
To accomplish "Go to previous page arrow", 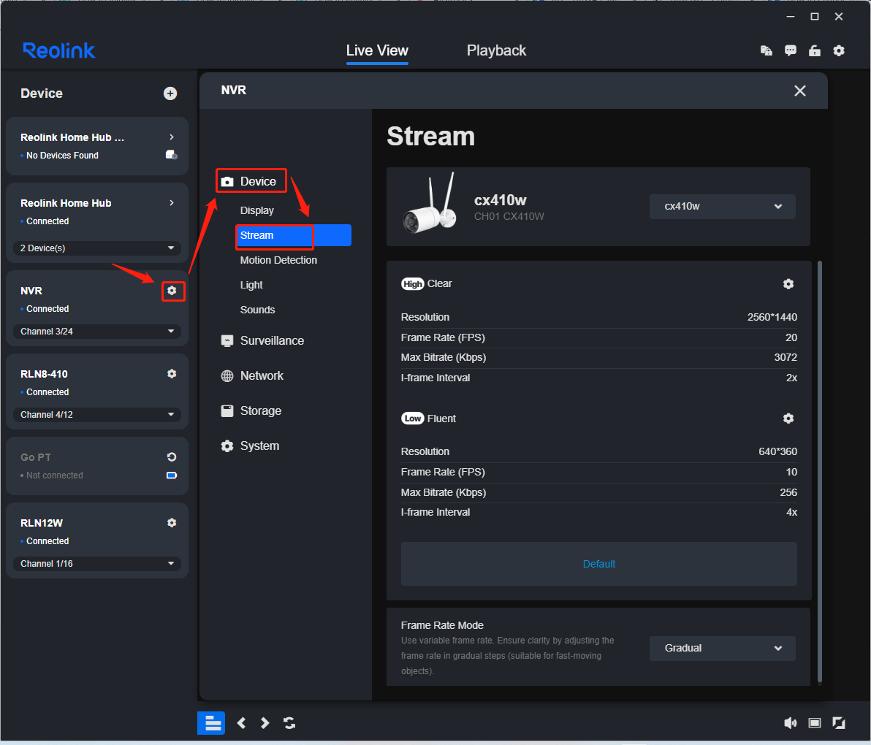I will click(242, 723).
